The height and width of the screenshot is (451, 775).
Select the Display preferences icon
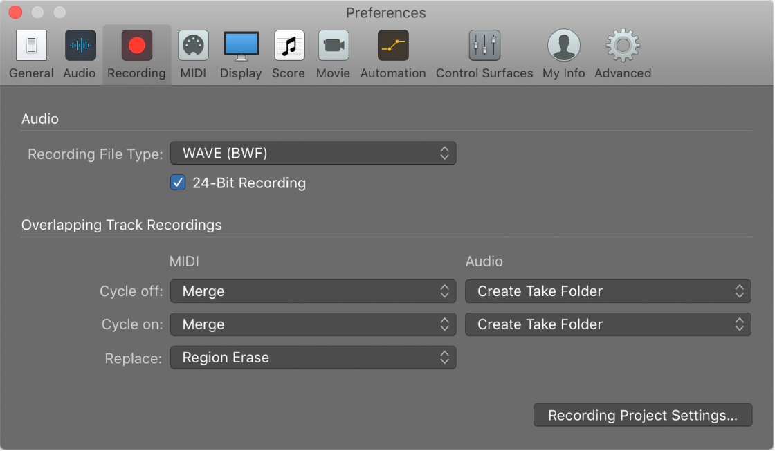pos(241,54)
